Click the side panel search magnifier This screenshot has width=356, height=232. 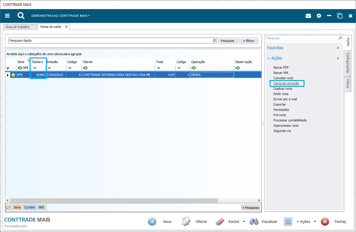click(340, 38)
